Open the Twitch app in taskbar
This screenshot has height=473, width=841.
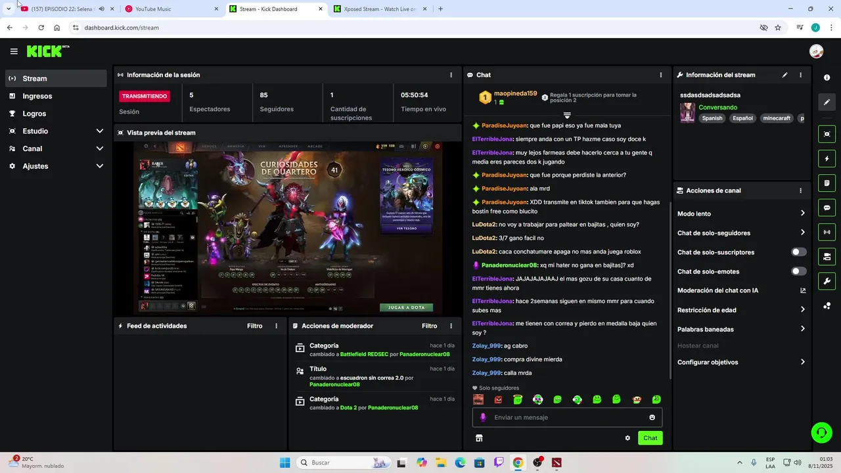[x=499, y=462]
